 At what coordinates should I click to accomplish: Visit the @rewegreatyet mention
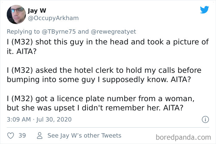pos(113,31)
